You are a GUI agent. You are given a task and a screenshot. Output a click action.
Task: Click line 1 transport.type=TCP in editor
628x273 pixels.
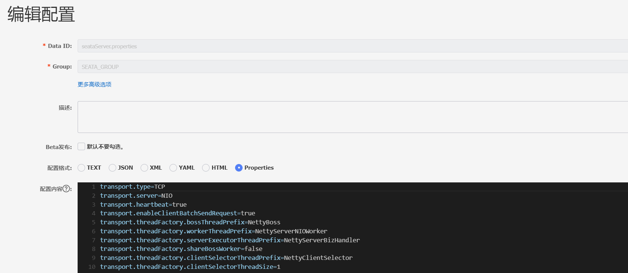132,186
